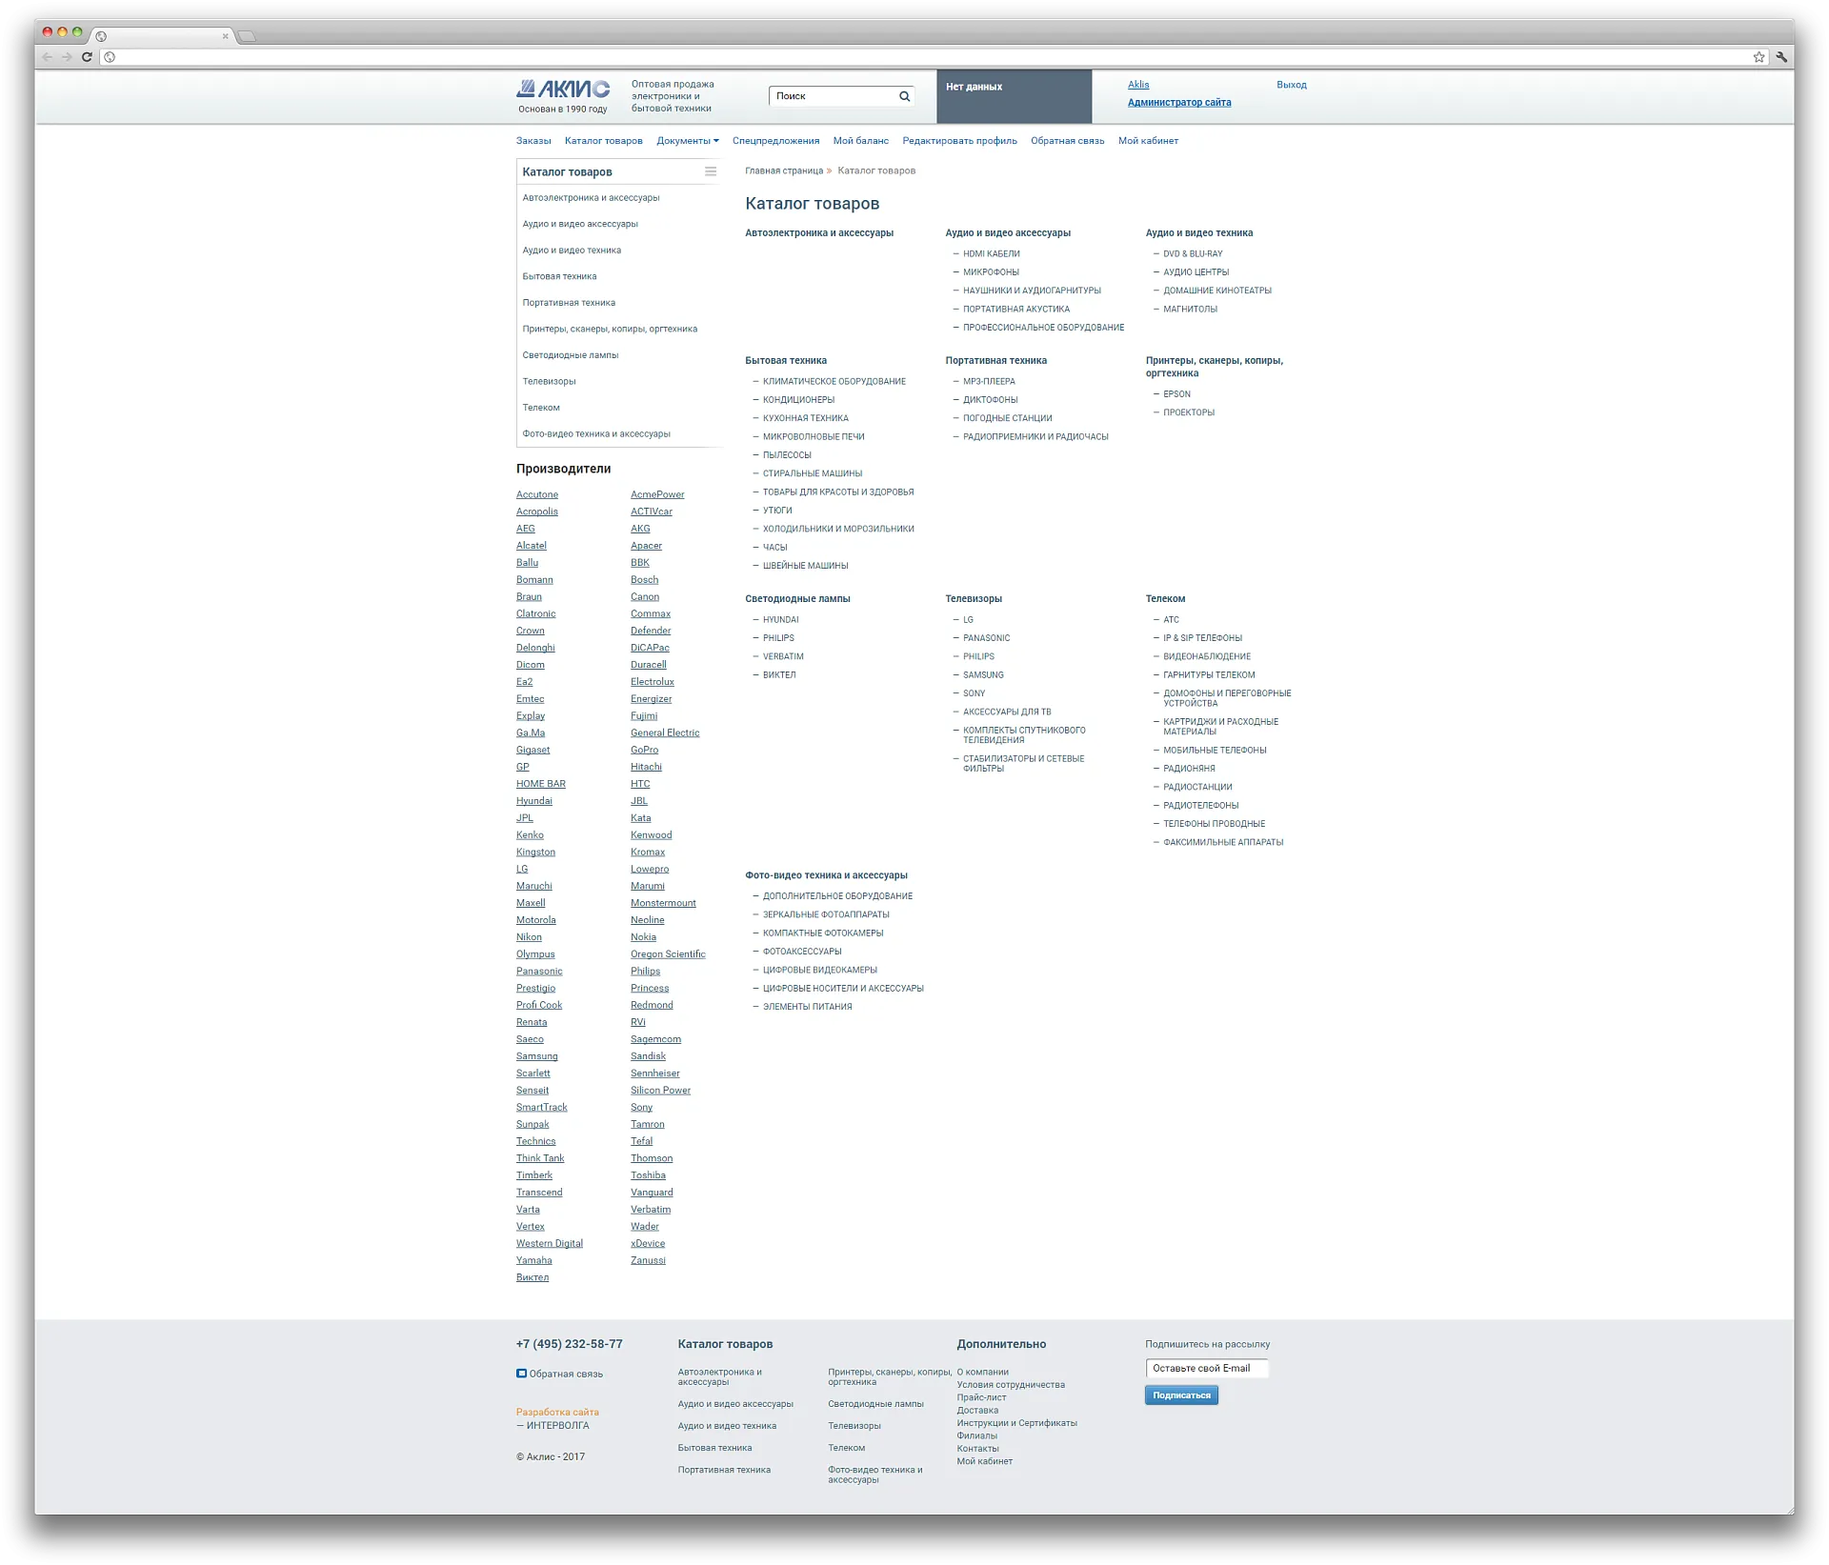This screenshot has width=1829, height=1565.
Task: Open ПЫЛЕСОСЫ subcategory
Action: click(x=787, y=455)
